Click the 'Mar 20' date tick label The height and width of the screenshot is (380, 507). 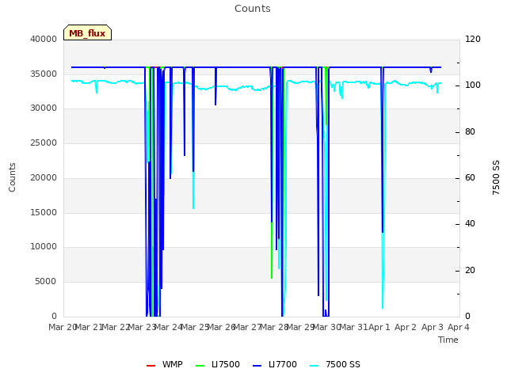[x=62, y=327]
